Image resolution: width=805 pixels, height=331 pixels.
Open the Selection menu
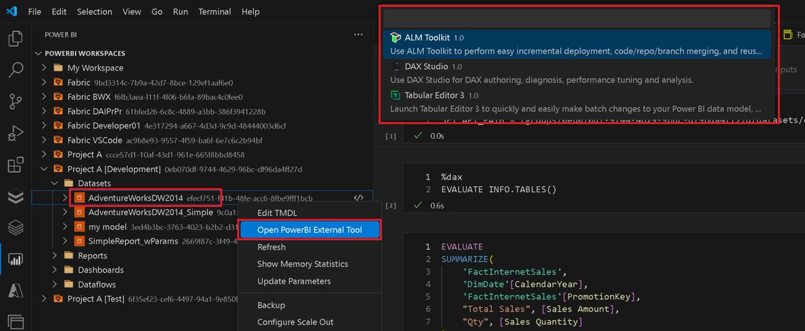pos(95,11)
